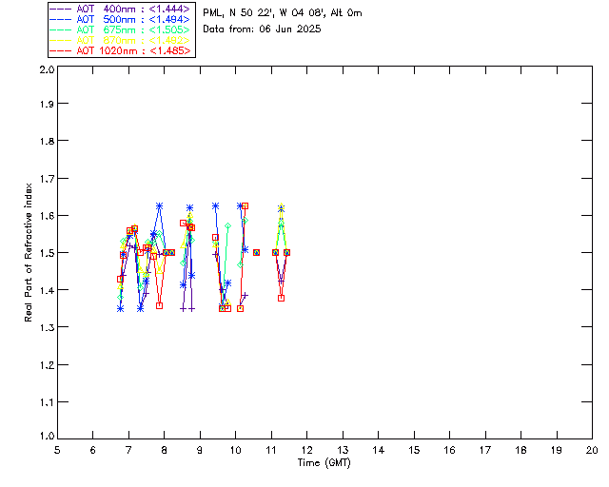Click the 15 tick label on time axis
This screenshot has width=609, height=487.
pyautogui.click(x=414, y=450)
